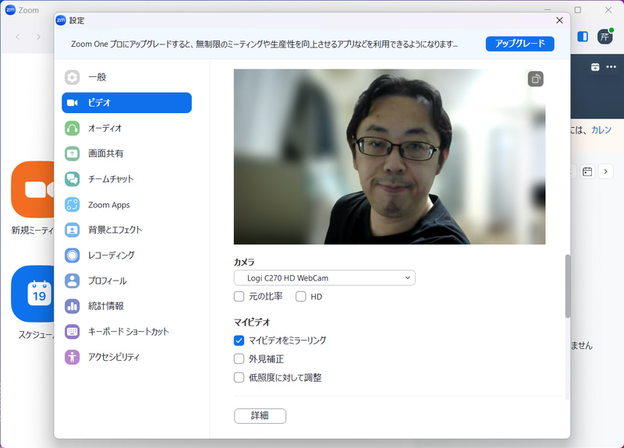
Task: Click the キーボード ショートカット keyboard icon
Action: click(x=72, y=332)
